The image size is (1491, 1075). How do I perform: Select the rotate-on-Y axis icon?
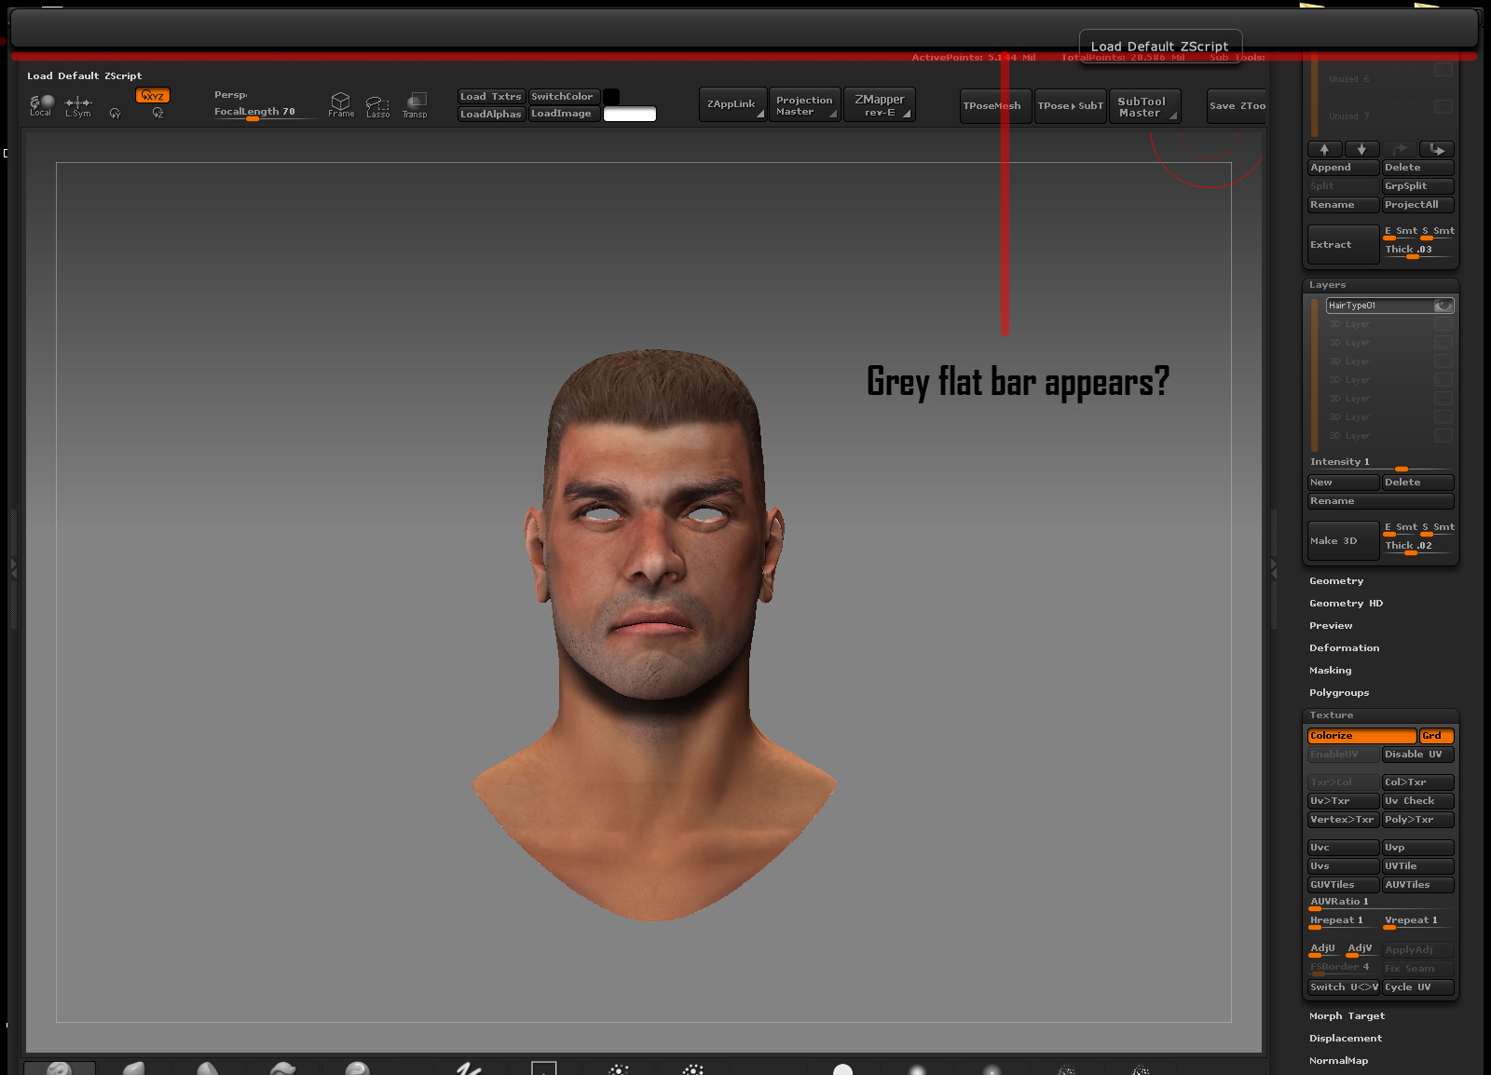click(x=116, y=114)
